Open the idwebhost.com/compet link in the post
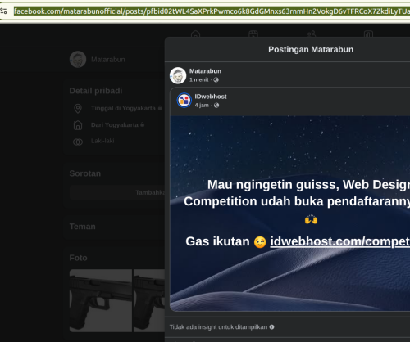The image size is (410, 342). [x=340, y=241]
